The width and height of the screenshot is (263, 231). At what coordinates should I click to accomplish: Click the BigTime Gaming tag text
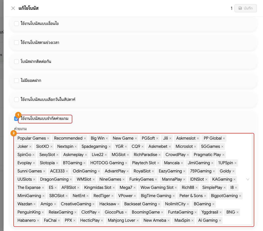(x=156, y=196)
